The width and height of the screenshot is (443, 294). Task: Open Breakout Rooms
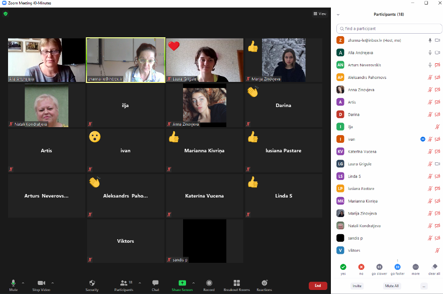pos(236,284)
